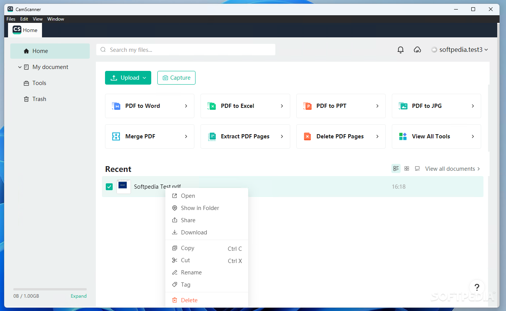The width and height of the screenshot is (506, 311).
Task: Click the Open icon in the context menu
Action: (175, 196)
